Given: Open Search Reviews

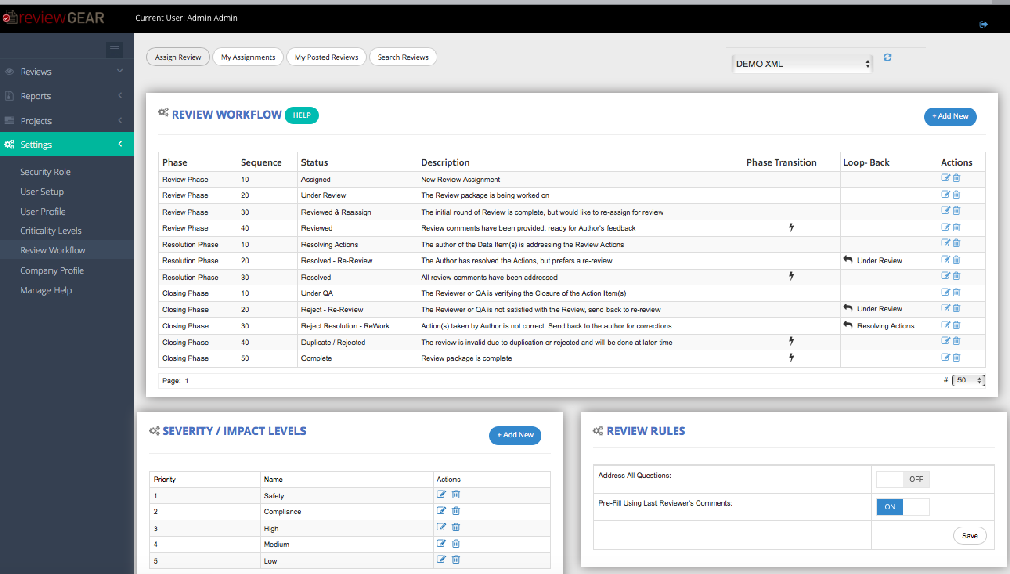Looking at the screenshot, I should 403,57.
